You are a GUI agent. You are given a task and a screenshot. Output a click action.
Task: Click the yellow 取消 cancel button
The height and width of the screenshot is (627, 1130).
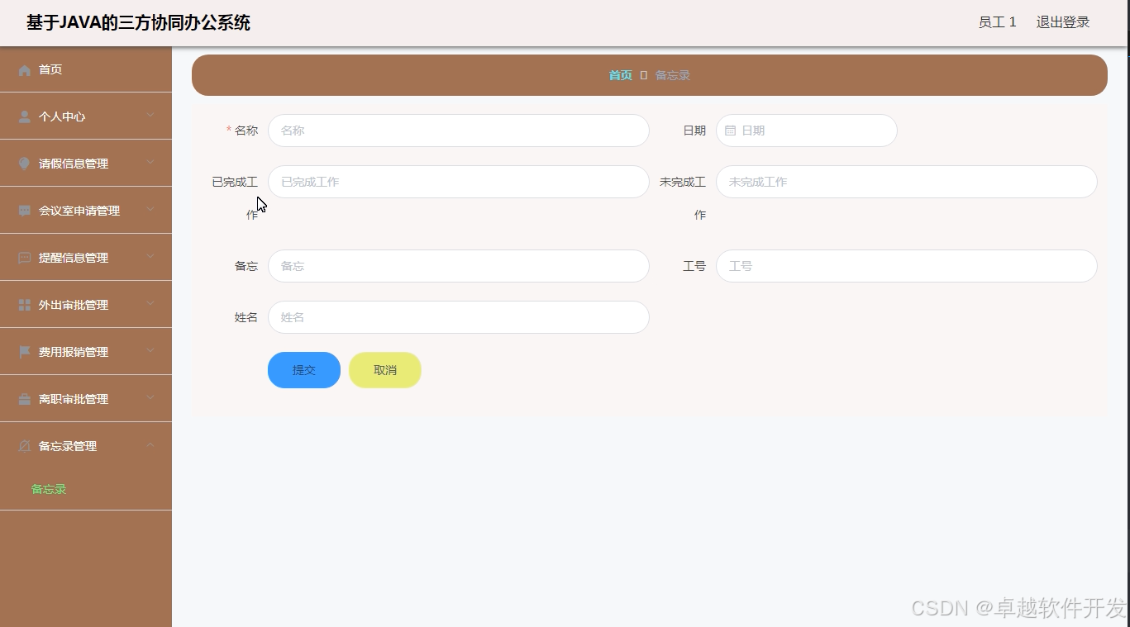[384, 370]
